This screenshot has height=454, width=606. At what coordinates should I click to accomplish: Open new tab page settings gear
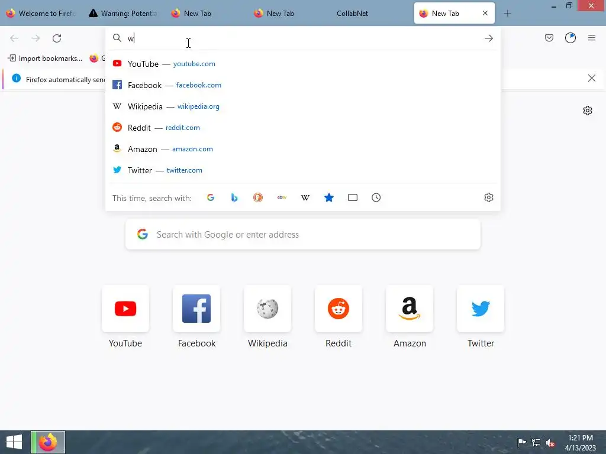tap(588, 111)
